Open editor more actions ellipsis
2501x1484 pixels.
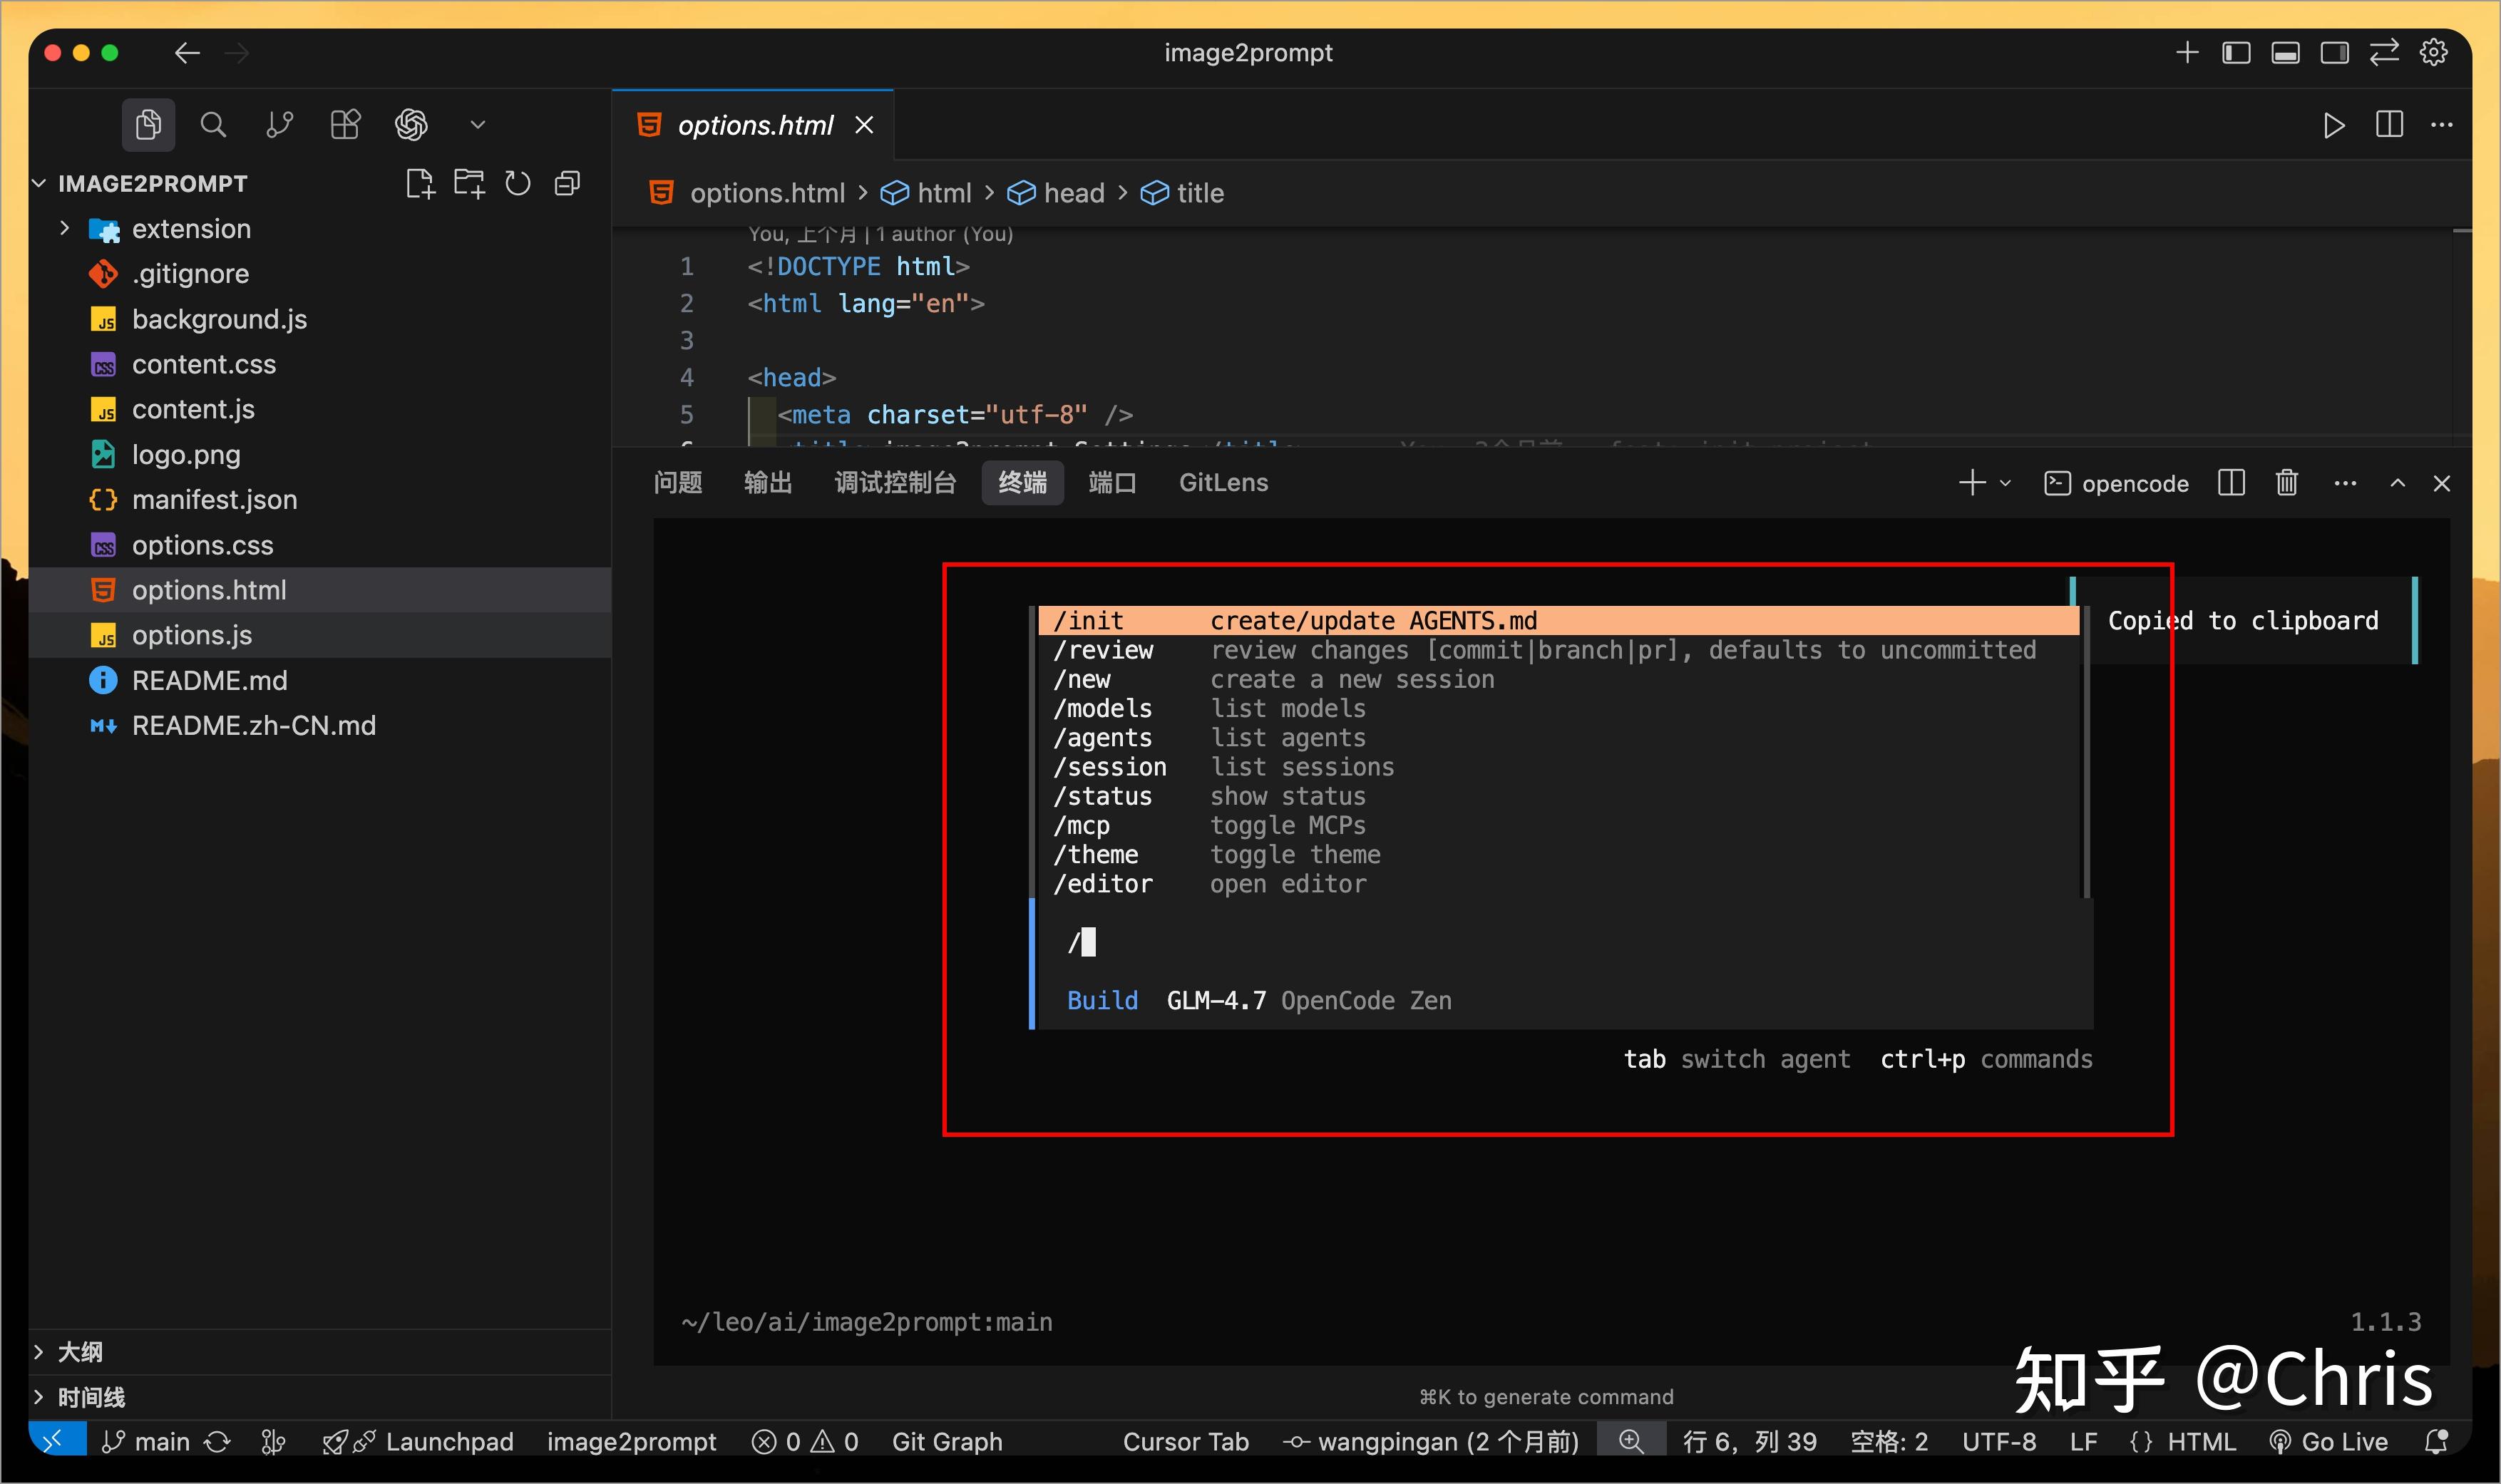(x=2441, y=126)
